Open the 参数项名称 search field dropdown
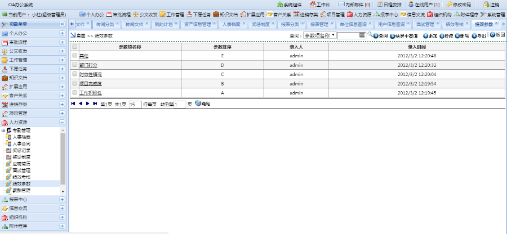 [x=319, y=35]
